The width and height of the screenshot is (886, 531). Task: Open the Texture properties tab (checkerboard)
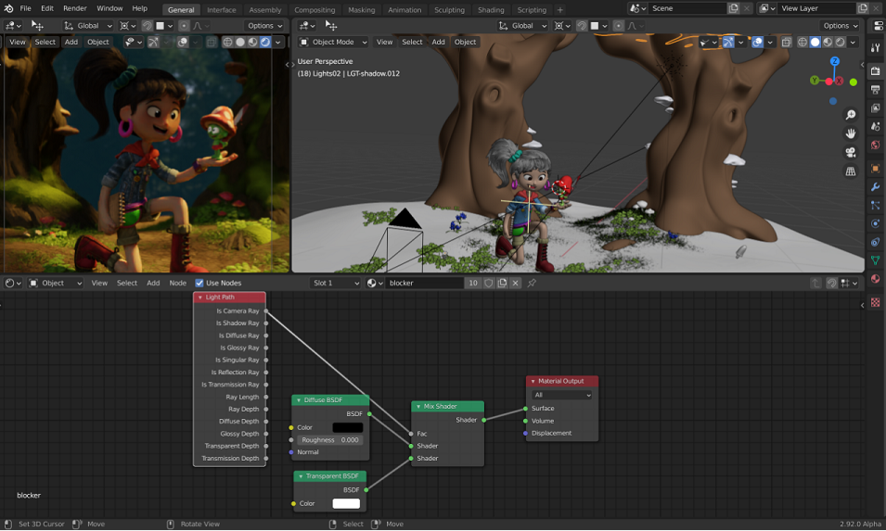[x=875, y=302]
